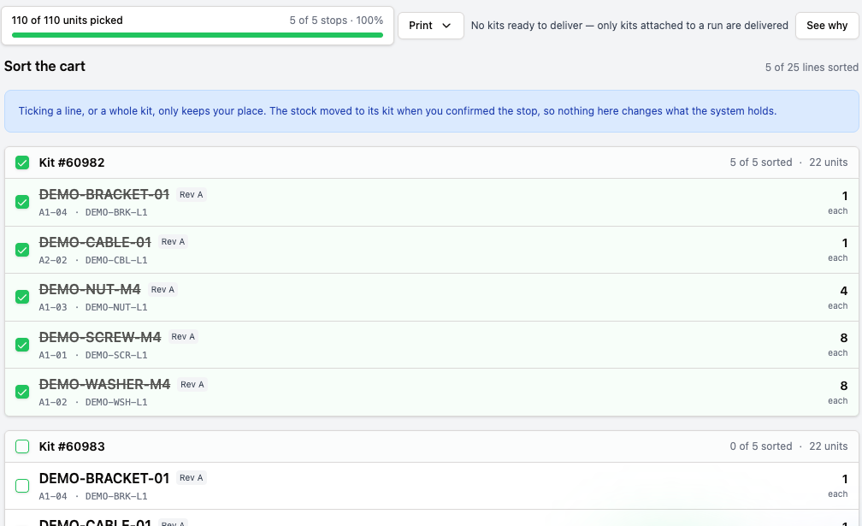
Task: Click the DEMO-SCREW-M4 part name
Action: [x=99, y=337]
